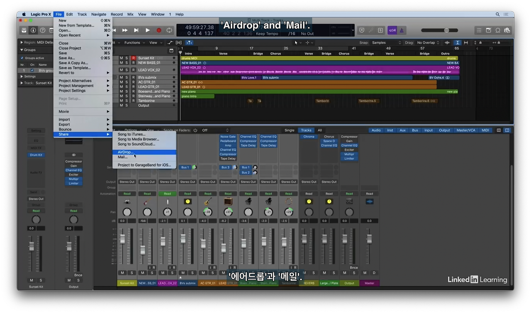This screenshot has height=313, width=531.
Task: Switch the mixer to Single view
Action: pos(289,130)
